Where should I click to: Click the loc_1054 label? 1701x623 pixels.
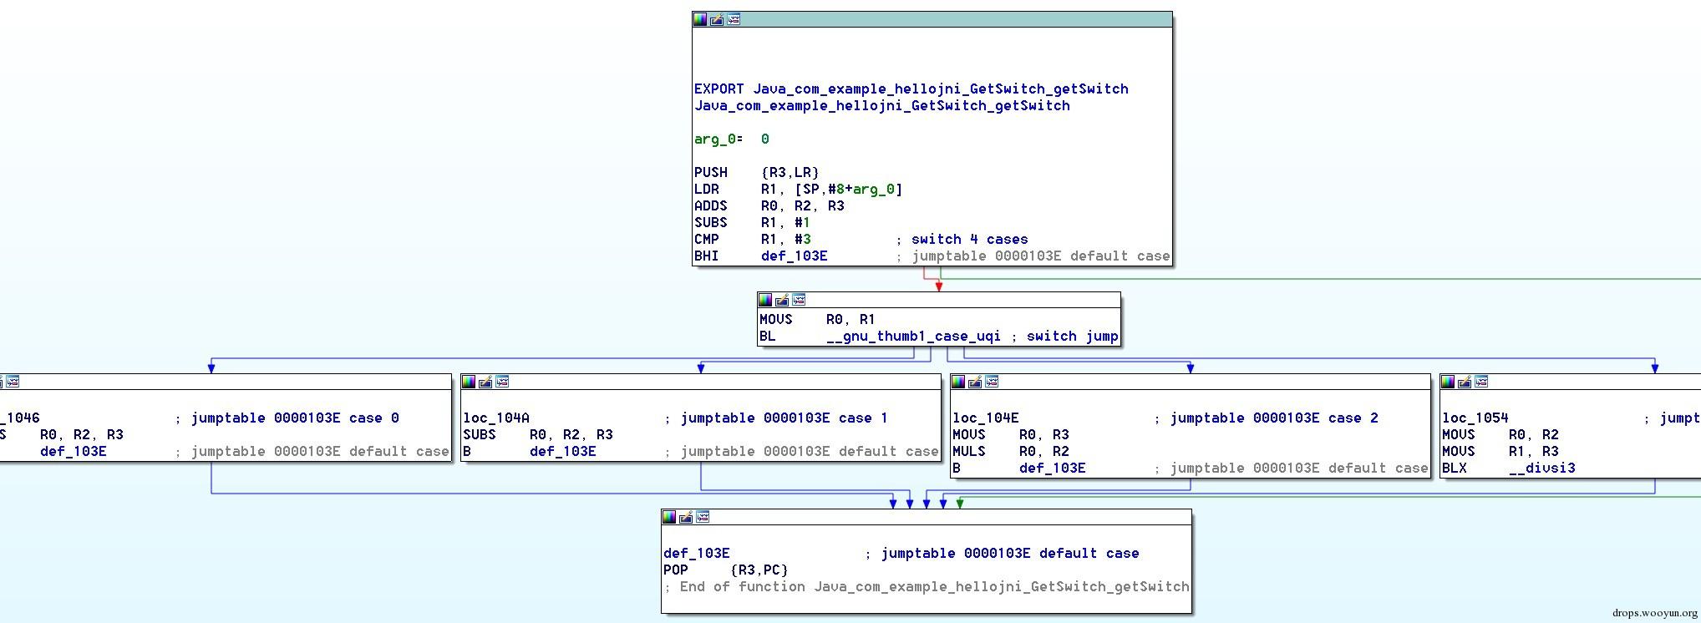coord(1475,418)
